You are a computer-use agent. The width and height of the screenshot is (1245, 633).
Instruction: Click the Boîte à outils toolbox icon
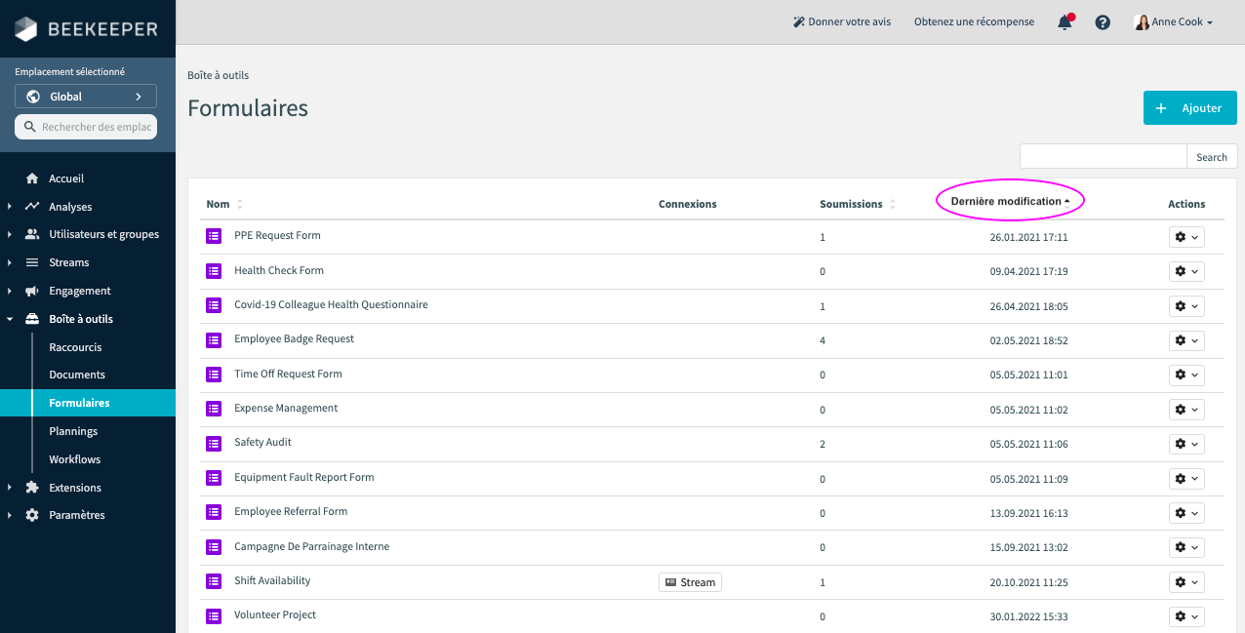click(32, 319)
